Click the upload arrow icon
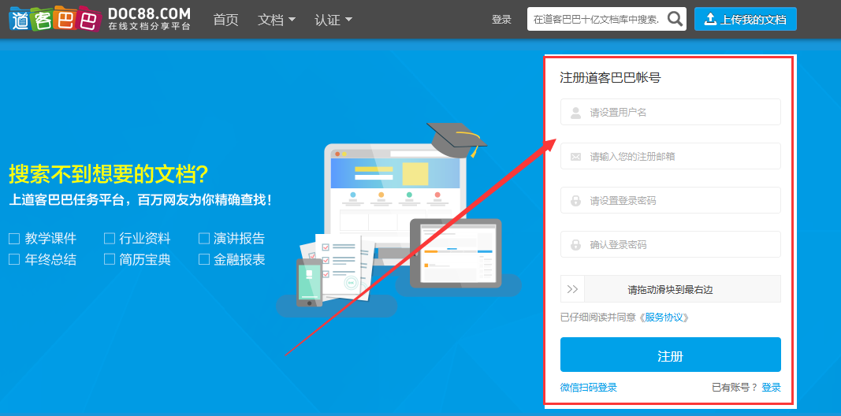This screenshot has width=841, height=416. click(x=710, y=19)
